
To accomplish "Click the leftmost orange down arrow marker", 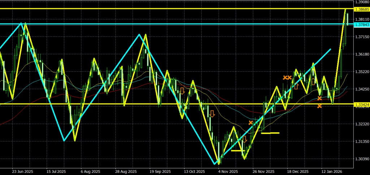I will pyautogui.click(x=182, y=91).
